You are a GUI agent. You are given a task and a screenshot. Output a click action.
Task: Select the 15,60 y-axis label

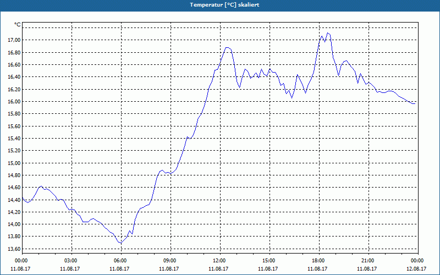14,127
